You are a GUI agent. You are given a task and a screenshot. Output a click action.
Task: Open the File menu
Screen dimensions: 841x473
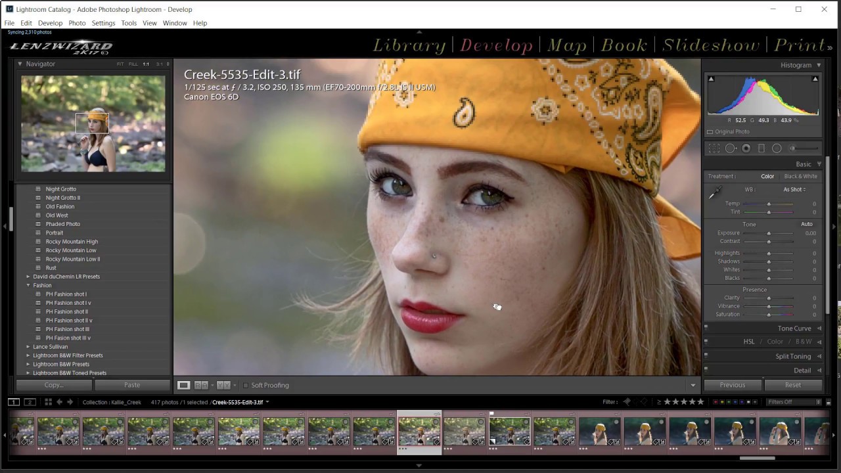pos(9,23)
